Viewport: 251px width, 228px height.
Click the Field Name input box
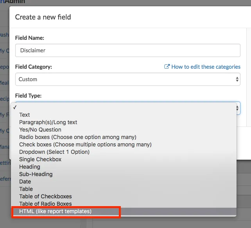pos(127,50)
